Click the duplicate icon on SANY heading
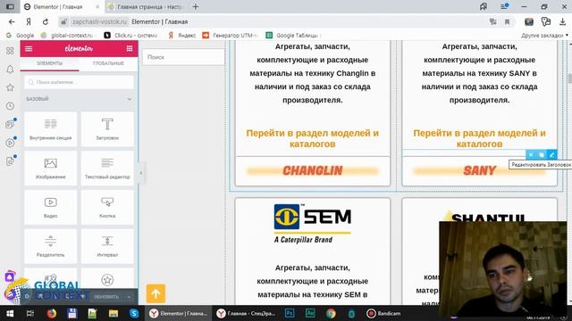Screen dimensions: 572x321 pos(542,154)
